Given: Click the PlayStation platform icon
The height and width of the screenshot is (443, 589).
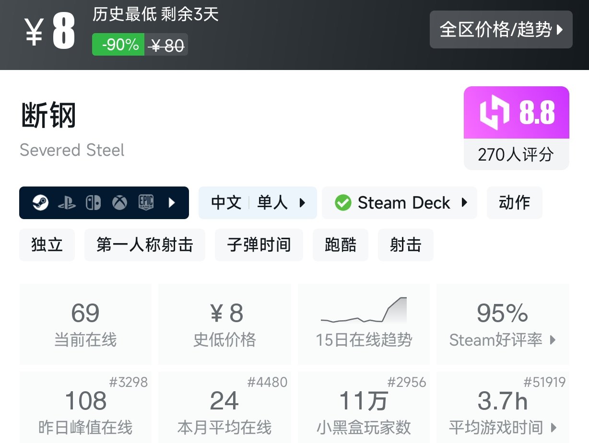Looking at the screenshot, I should [x=67, y=203].
